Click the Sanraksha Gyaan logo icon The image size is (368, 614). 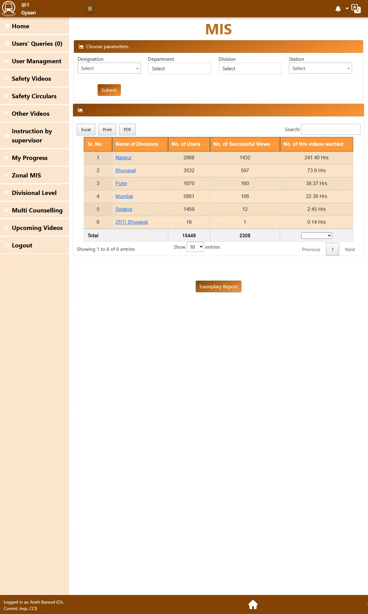[9, 9]
